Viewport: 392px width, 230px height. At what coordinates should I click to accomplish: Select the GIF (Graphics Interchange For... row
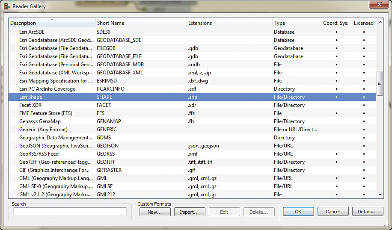[192, 170]
